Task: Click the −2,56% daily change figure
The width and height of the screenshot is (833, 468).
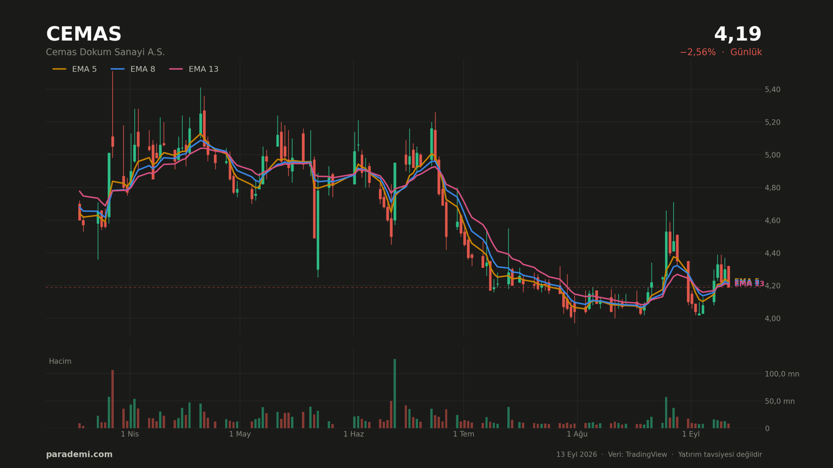Action: [x=698, y=53]
